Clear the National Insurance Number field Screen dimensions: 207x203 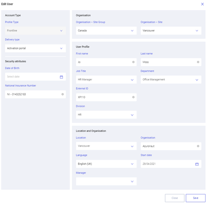[x=63, y=94]
